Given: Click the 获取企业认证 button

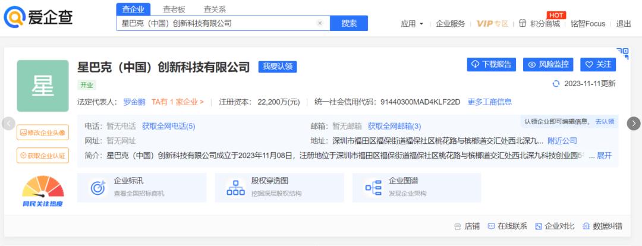Looking at the screenshot, I should click(x=43, y=156).
